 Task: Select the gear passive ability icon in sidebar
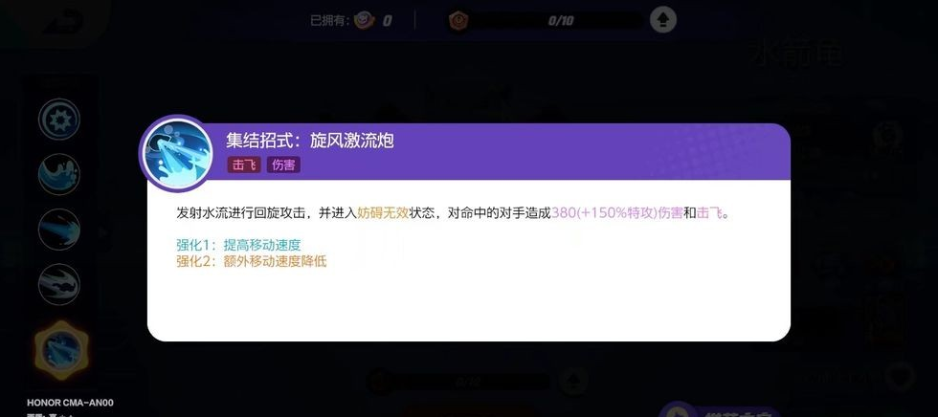click(x=59, y=119)
